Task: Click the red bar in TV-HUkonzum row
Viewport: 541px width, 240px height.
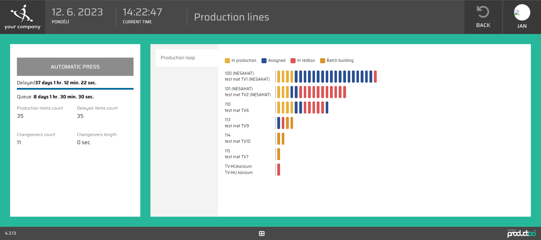Action: [x=279, y=169]
